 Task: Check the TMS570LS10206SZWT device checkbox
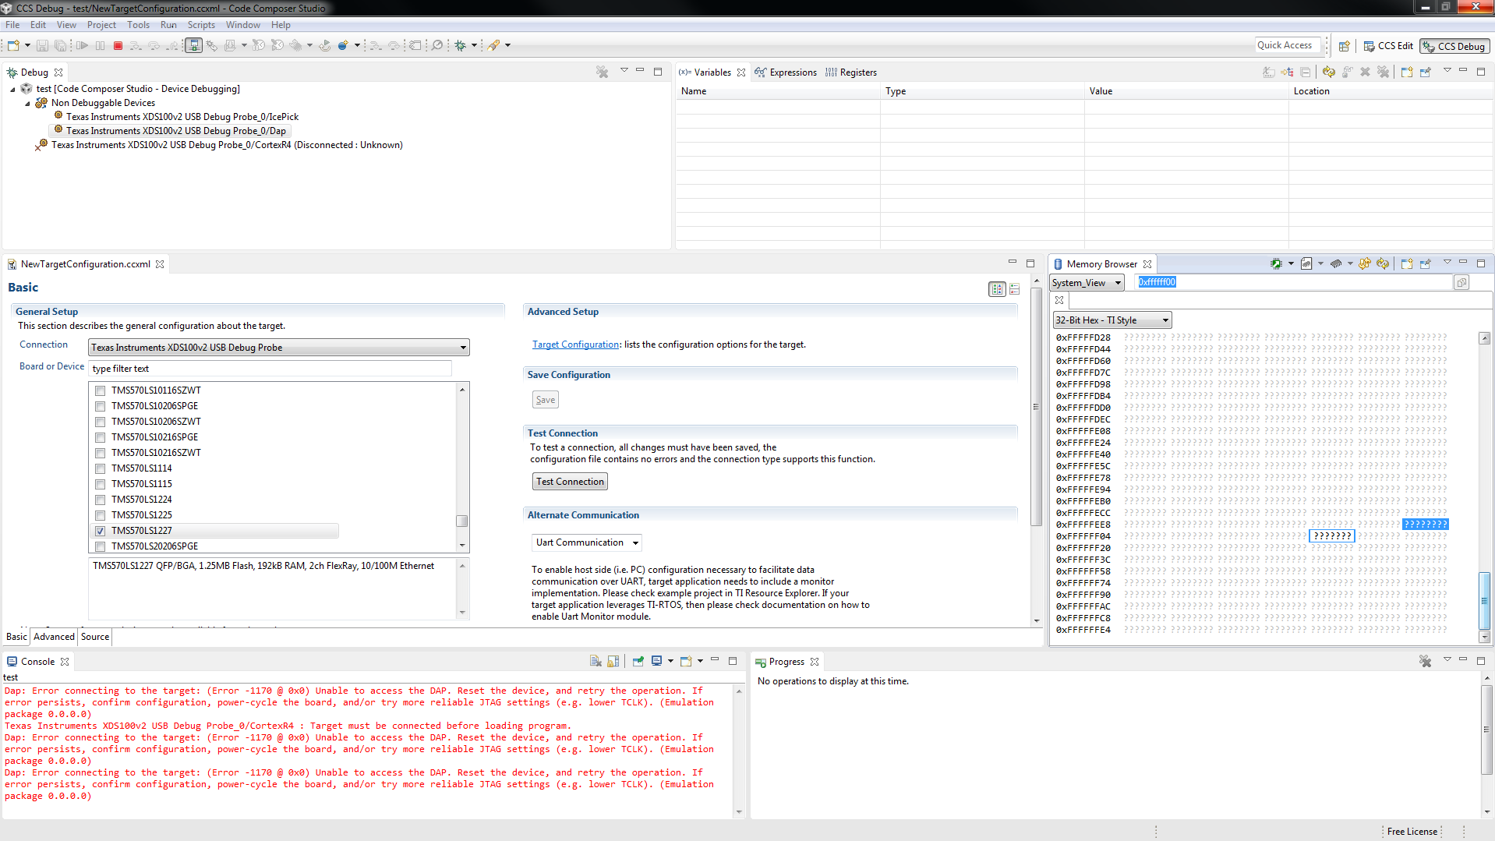(100, 422)
